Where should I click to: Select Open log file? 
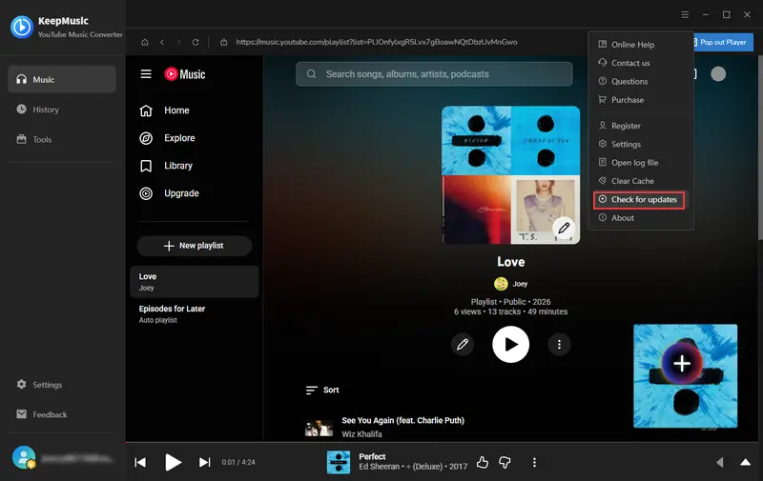tap(641, 162)
